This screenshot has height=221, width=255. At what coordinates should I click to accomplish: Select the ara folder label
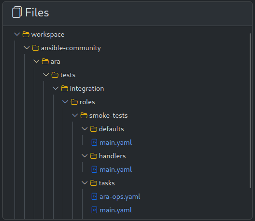click(x=55, y=62)
